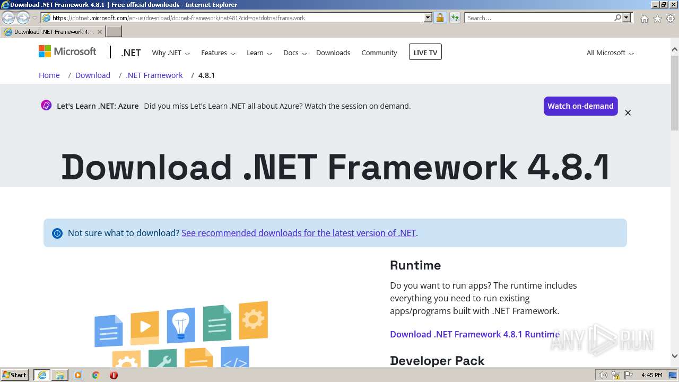Image resolution: width=679 pixels, height=382 pixels.
Task: Open File Explorer folder taskbar icon
Action: pyautogui.click(x=60, y=375)
